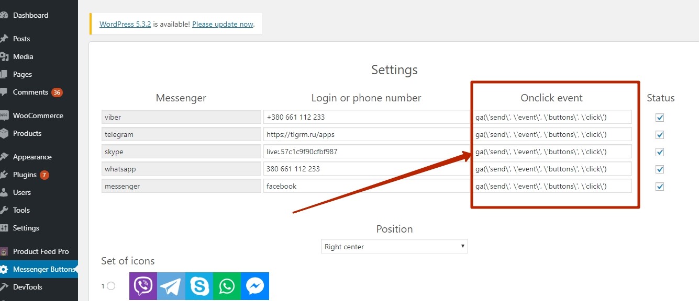Click the WhatsApp green icon

point(227,286)
